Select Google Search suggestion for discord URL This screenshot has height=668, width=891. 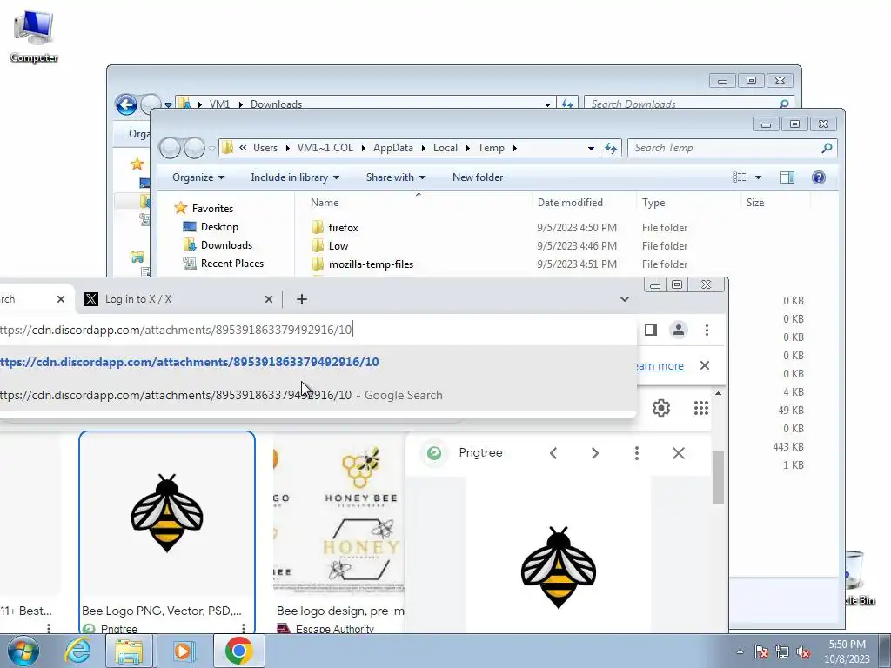(317, 395)
